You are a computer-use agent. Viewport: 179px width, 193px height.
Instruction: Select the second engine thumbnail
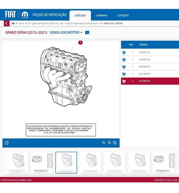pos(42,163)
